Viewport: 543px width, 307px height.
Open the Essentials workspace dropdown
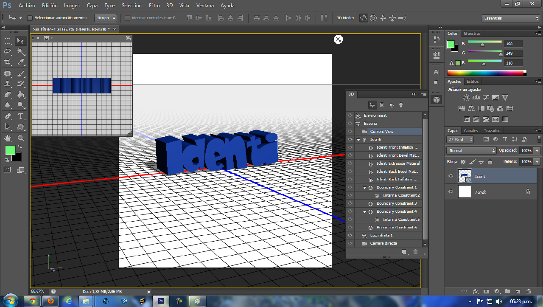point(510,18)
